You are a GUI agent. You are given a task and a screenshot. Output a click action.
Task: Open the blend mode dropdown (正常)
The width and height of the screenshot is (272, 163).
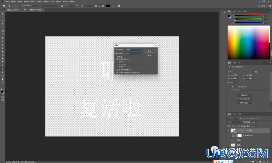pyautogui.click(x=235, y=122)
